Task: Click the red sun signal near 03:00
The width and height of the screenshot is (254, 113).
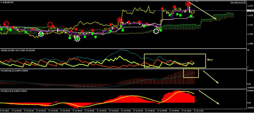Action: tap(50, 24)
